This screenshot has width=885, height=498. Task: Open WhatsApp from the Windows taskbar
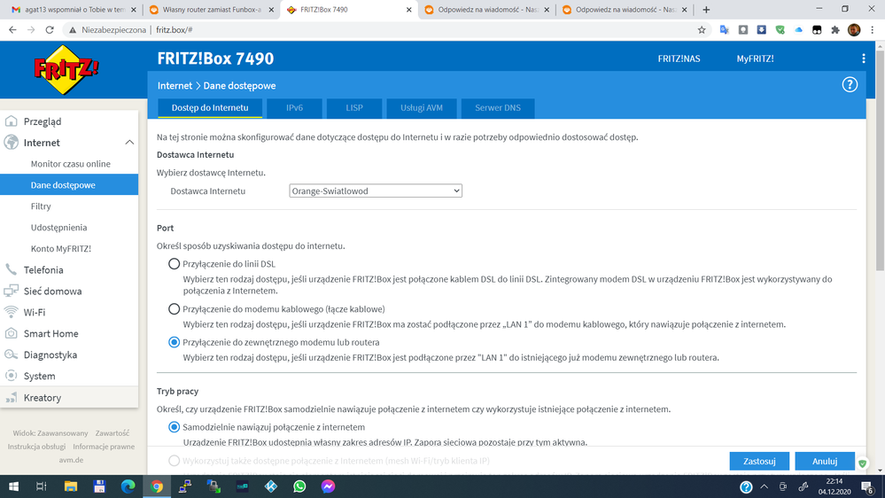pos(299,486)
